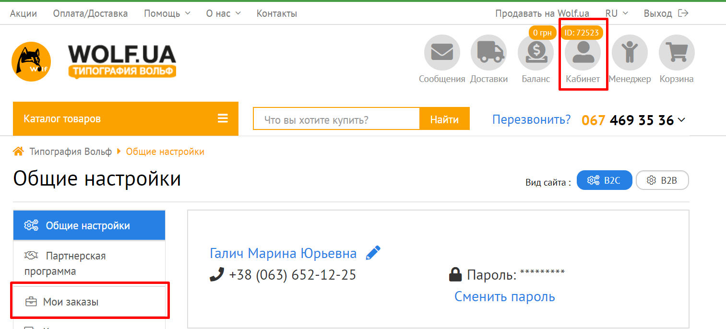
Task: Open the RU language selector
Action: [x=617, y=13]
